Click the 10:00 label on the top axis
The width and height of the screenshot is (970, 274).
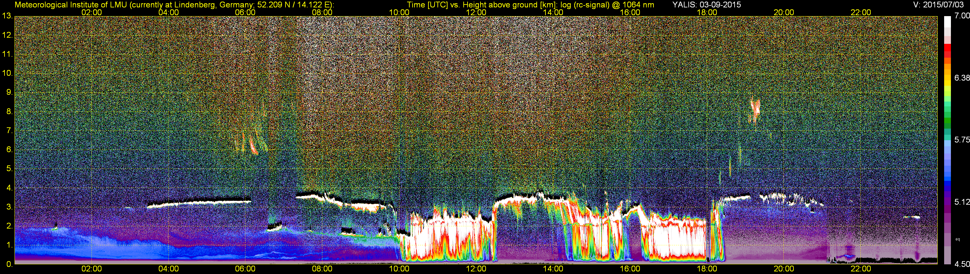point(399,12)
